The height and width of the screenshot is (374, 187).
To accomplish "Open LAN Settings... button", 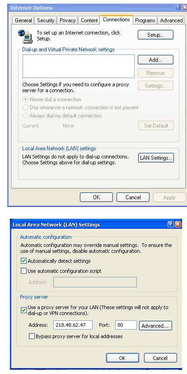I will pos(156,158).
